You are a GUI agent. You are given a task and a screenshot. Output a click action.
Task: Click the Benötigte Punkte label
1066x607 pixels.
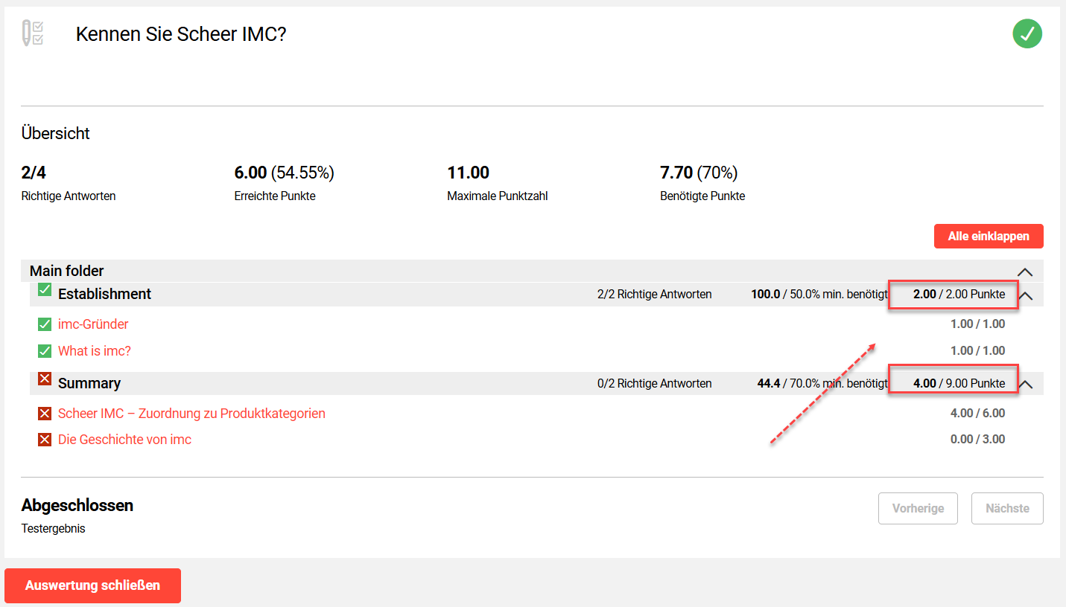coord(702,196)
